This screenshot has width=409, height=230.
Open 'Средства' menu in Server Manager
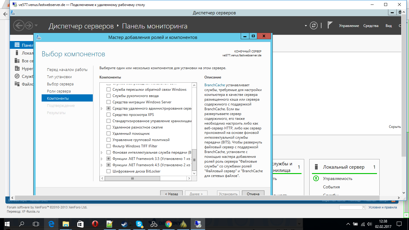[371, 26]
